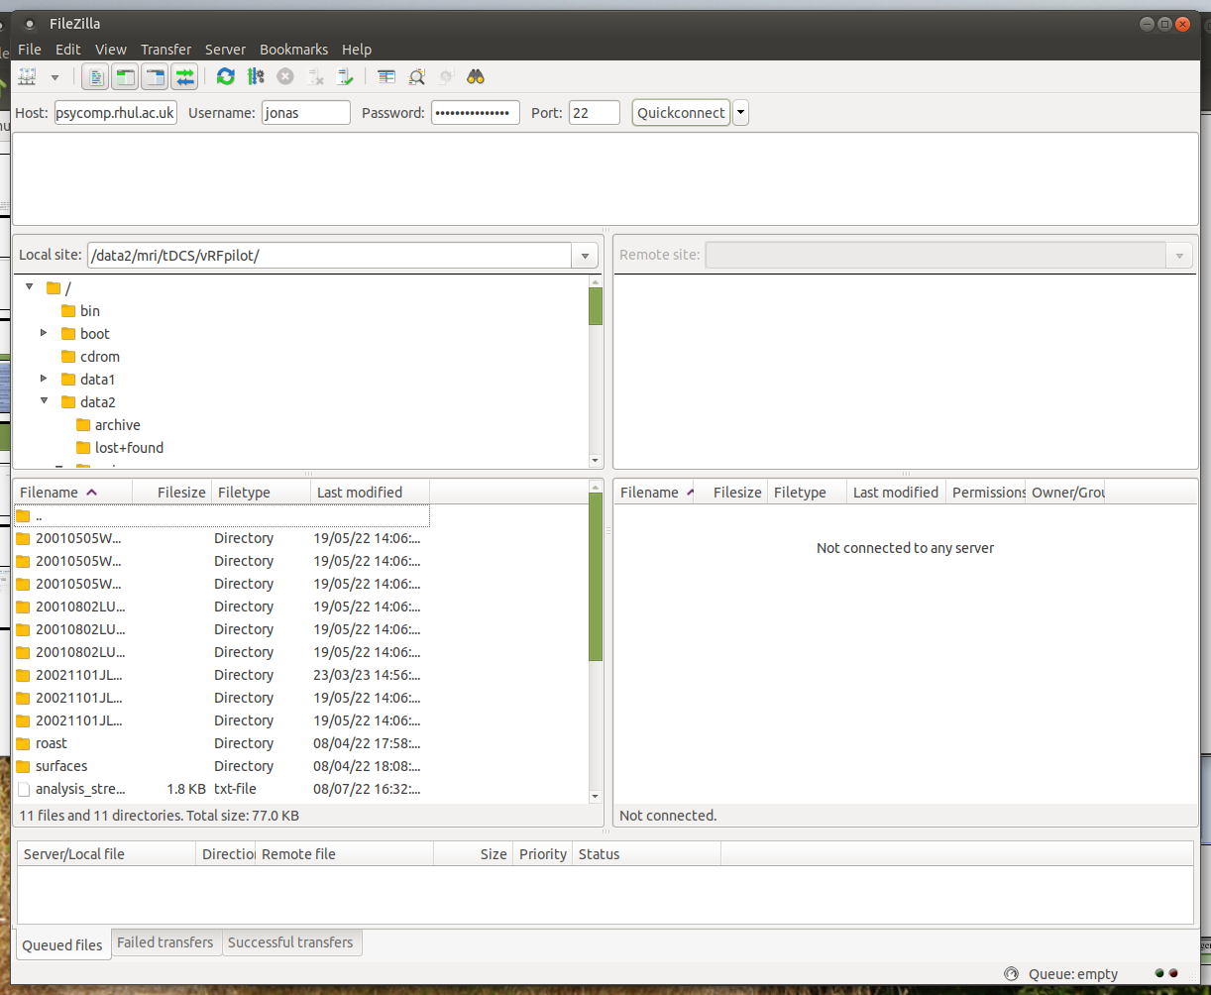Toggle the message log display
The image size is (1211, 995).
tap(96, 76)
